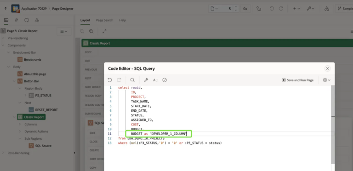Click the Classic Report region header in layout

click(217, 43)
